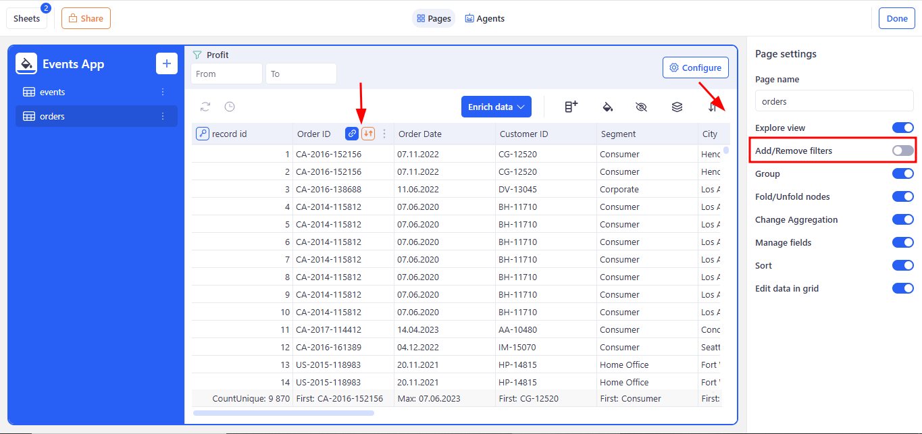Image resolution: width=922 pixels, height=434 pixels.
Task: Open the three-dot menu for orders page
Action: pyautogui.click(x=163, y=116)
